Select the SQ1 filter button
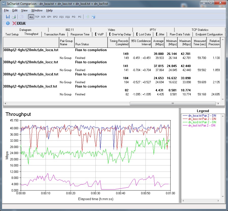The image size is (228, 211). pyautogui.click(x=61, y=17)
